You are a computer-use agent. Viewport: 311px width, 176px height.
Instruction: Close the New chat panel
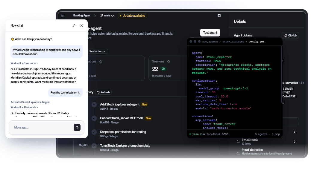click(x=81, y=25)
